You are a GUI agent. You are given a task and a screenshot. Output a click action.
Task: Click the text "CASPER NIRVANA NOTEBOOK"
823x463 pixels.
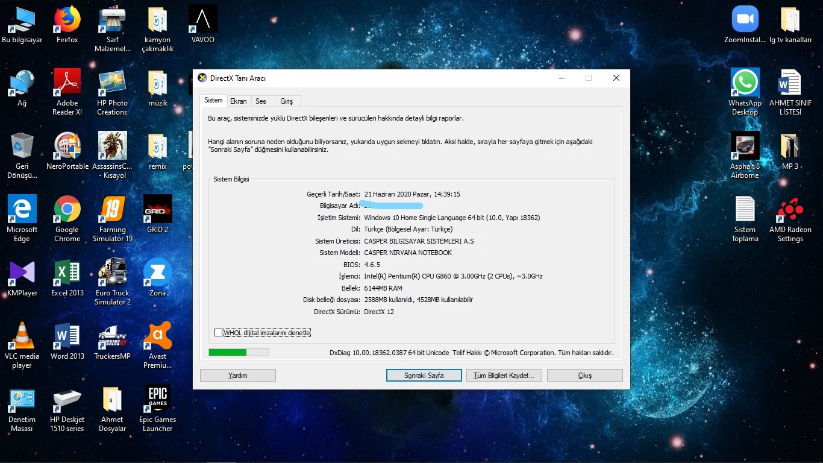pos(408,253)
